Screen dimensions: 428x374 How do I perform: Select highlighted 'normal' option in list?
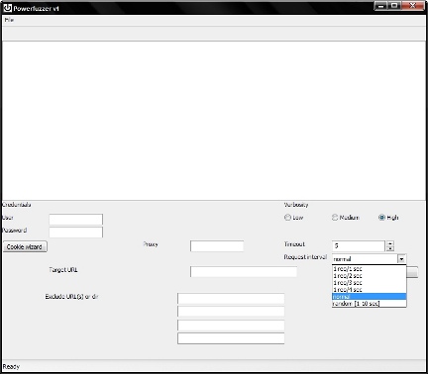(369, 297)
